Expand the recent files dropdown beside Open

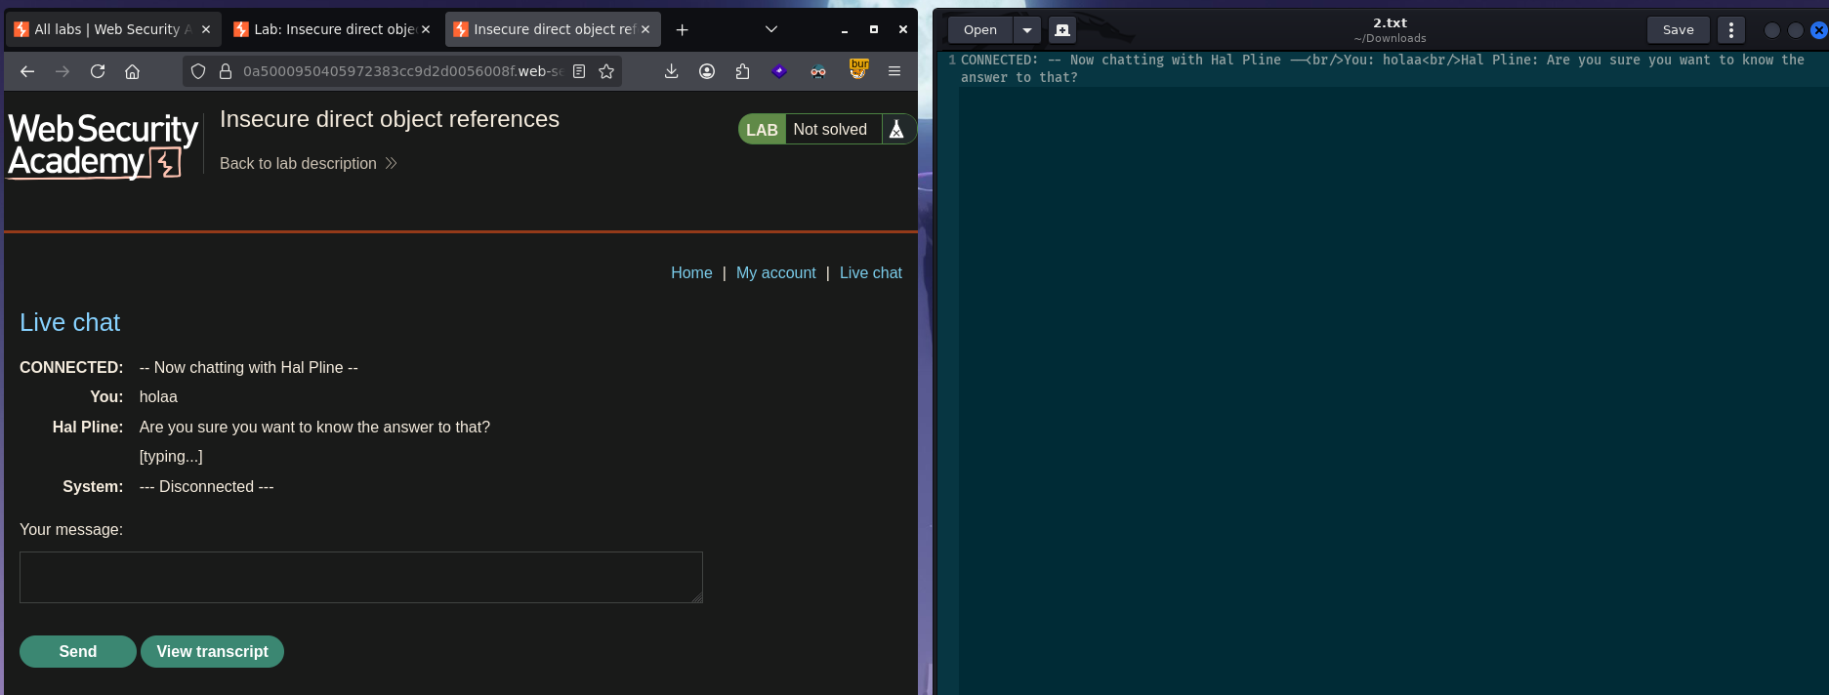coord(1027,30)
